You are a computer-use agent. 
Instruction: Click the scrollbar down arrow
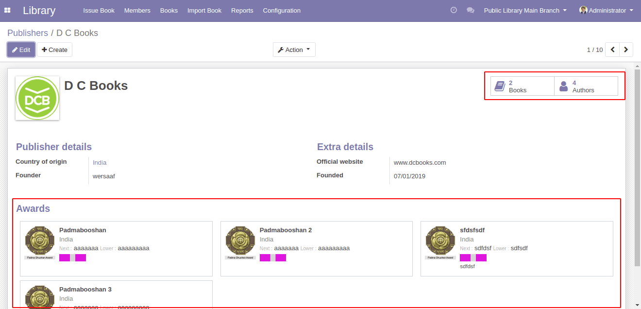[x=637, y=305]
